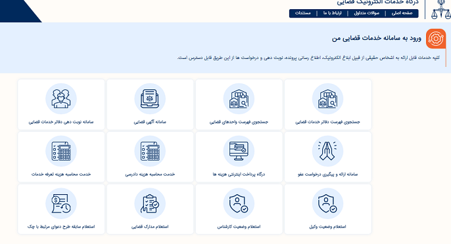Click the people icon for سامانه نوبت دهی دفاتر خدمات قضایی
Image resolution: width=451 pixels, height=244 pixels.
[61, 99]
